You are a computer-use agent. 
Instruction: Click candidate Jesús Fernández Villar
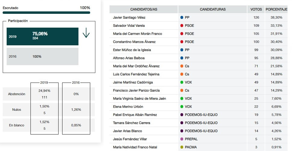(130, 139)
